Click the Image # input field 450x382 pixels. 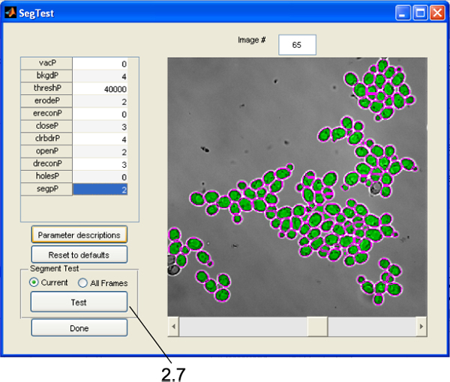(297, 45)
